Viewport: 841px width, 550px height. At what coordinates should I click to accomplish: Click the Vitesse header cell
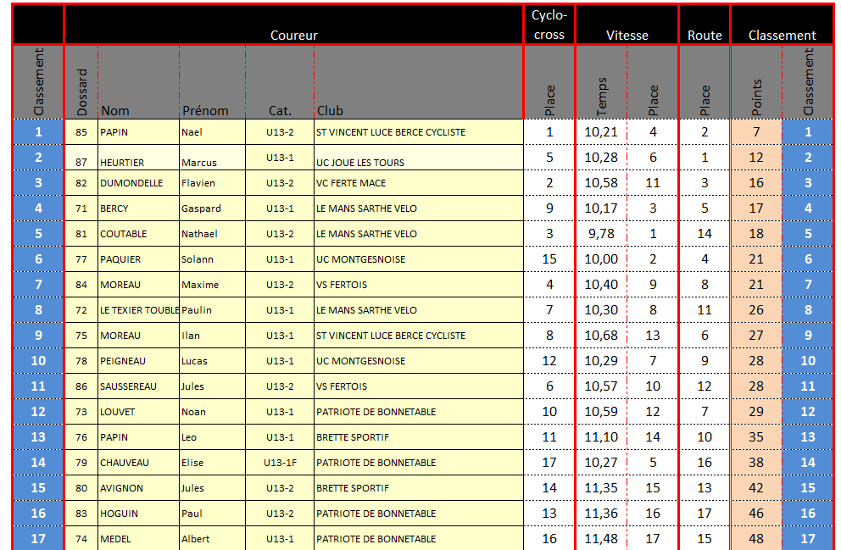pos(627,35)
